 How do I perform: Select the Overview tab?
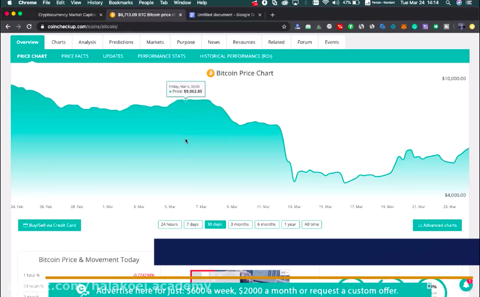click(x=28, y=42)
